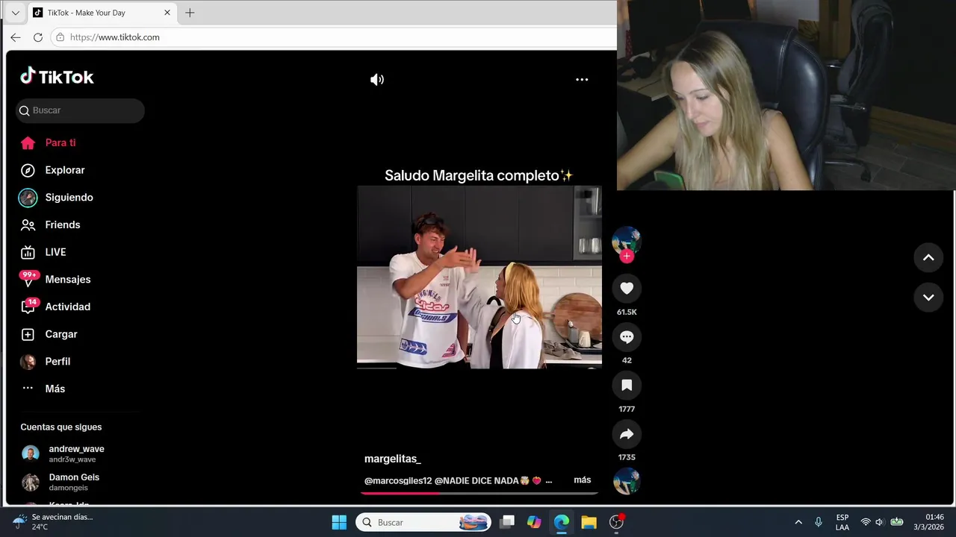Click the 1735 shares count

click(627, 457)
